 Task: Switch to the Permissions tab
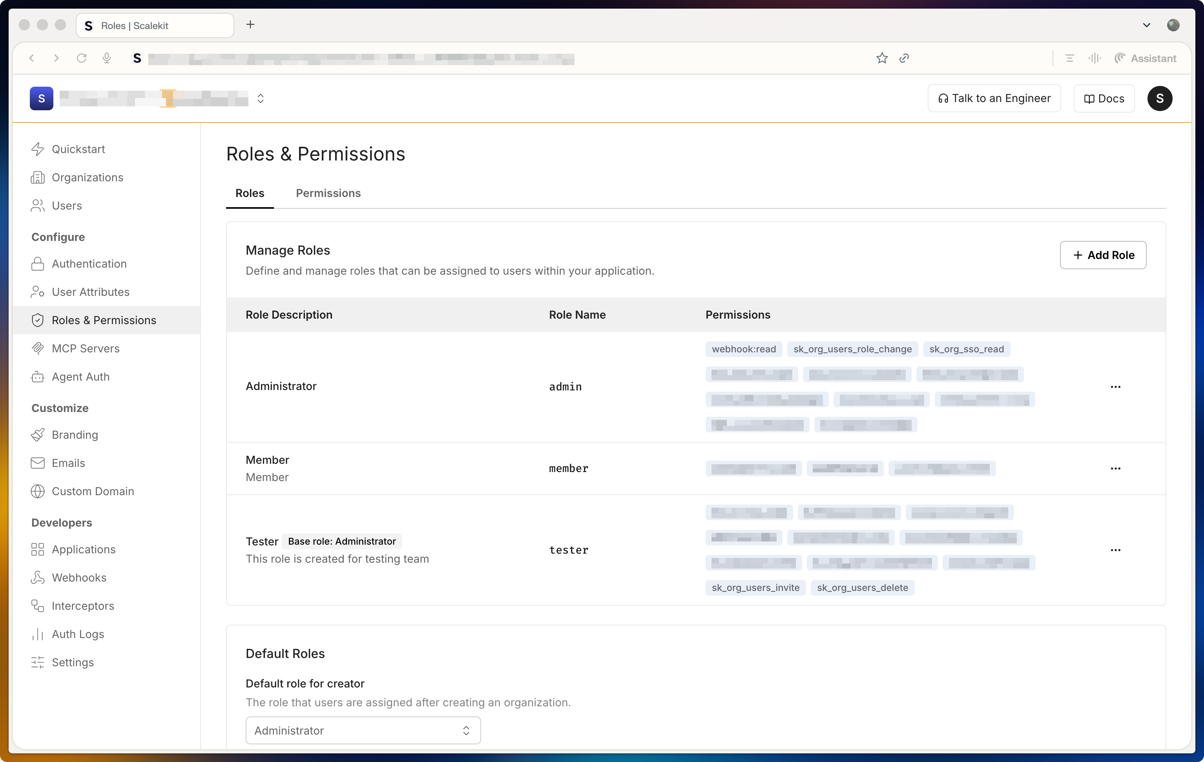pyautogui.click(x=328, y=193)
